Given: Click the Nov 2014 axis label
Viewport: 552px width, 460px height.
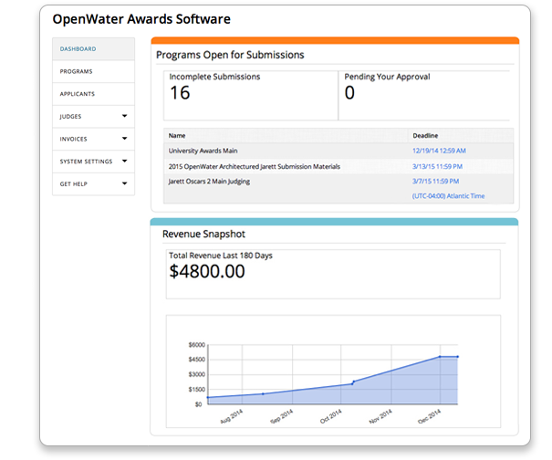Looking at the screenshot, I should (380, 416).
